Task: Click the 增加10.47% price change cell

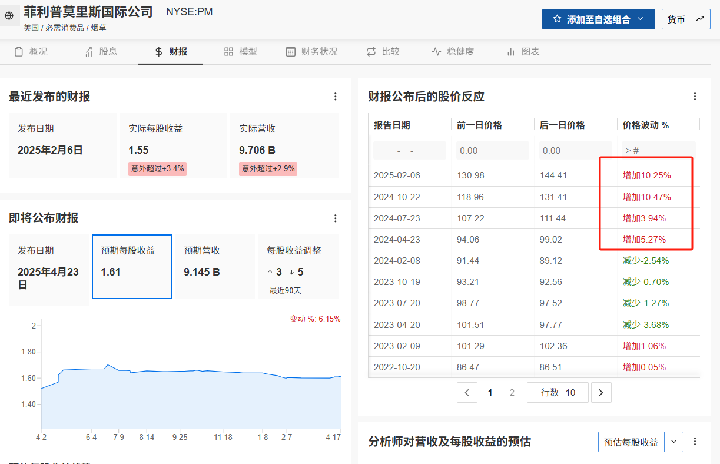Action: 647,197
